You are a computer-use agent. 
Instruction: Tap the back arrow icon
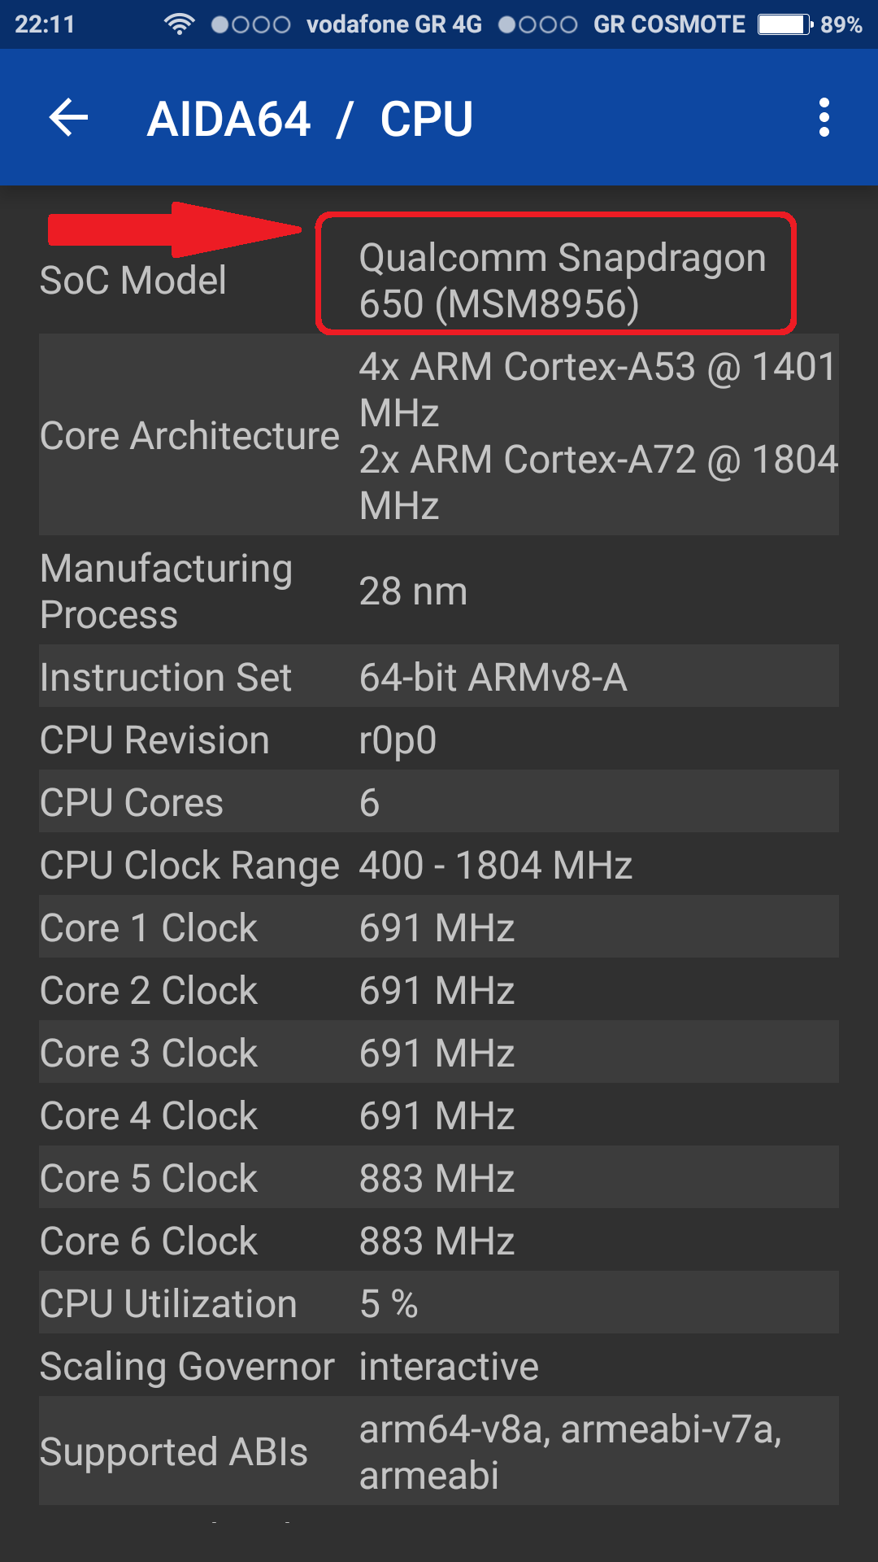pyautogui.click(x=69, y=119)
